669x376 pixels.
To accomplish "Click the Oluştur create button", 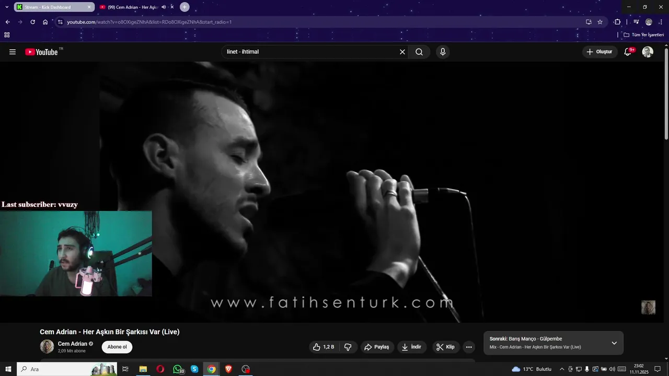I will pos(599,52).
